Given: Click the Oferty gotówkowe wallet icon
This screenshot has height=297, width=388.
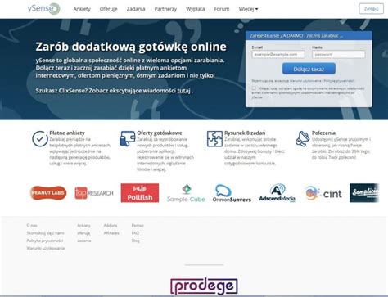Looking at the screenshot, I should [128, 138].
